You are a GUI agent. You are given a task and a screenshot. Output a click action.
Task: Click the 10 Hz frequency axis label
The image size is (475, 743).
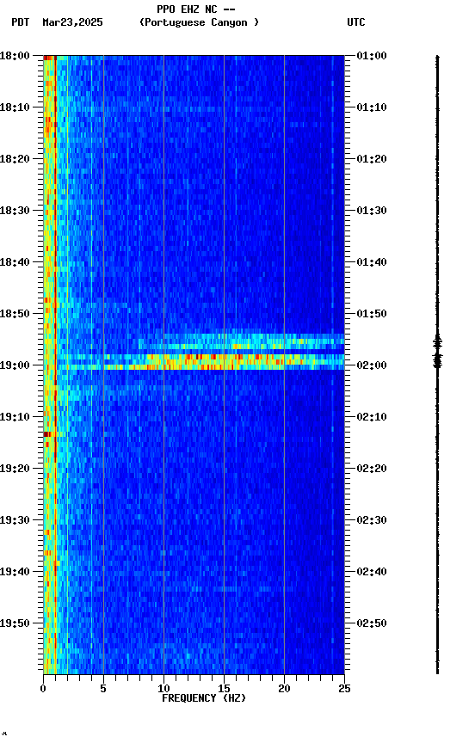click(x=163, y=689)
